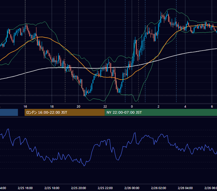The height and width of the screenshot is (191, 217).
Task: Pick the 0 hour label on price chart axis
Action: 132,107
